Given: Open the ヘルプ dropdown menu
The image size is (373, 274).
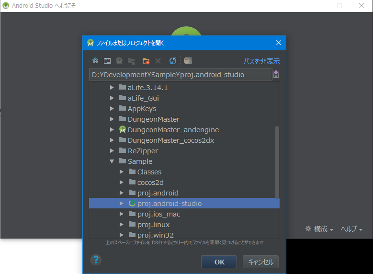Looking at the screenshot, I should point(351,229).
